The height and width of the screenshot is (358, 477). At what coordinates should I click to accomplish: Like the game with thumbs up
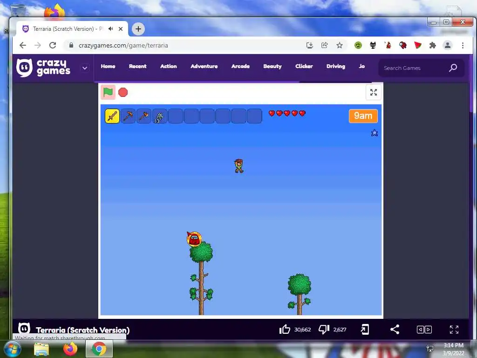click(285, 330)
